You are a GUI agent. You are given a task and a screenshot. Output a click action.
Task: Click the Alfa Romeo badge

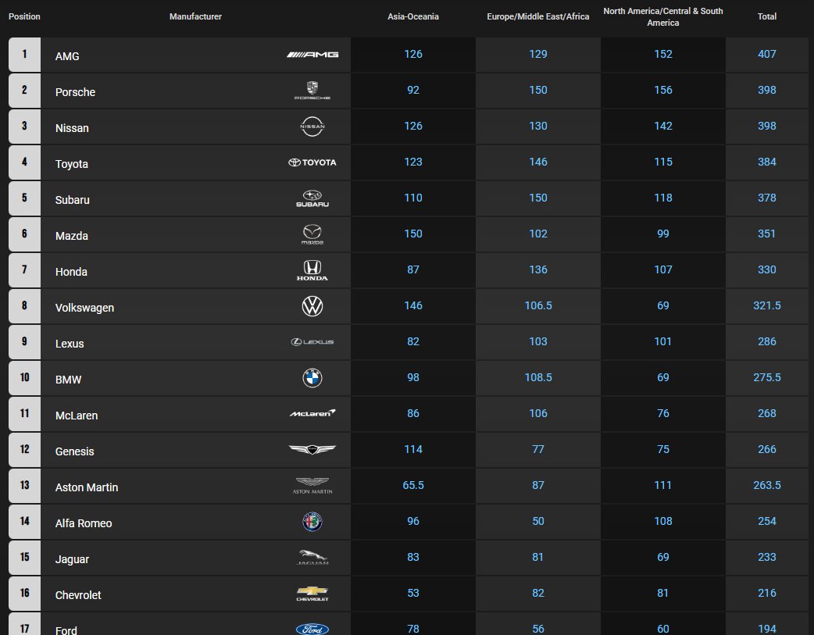point(312,521)
